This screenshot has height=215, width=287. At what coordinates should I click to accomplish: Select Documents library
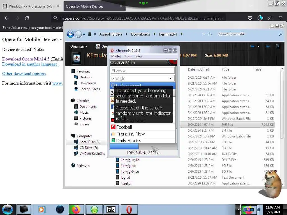point(88,107)
